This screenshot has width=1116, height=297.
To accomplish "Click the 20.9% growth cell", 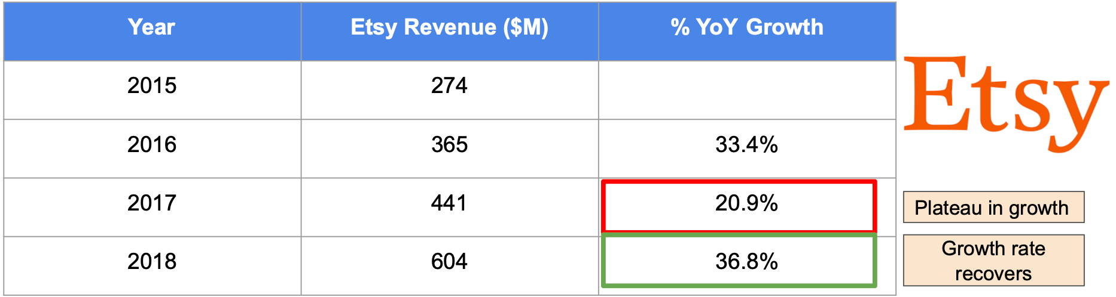I will (739, 206).
